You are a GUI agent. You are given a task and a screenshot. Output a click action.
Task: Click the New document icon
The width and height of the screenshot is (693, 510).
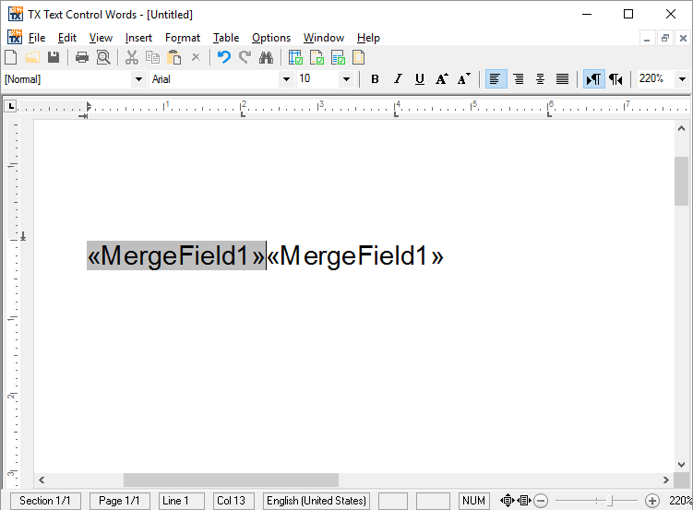tap(11, 57)
